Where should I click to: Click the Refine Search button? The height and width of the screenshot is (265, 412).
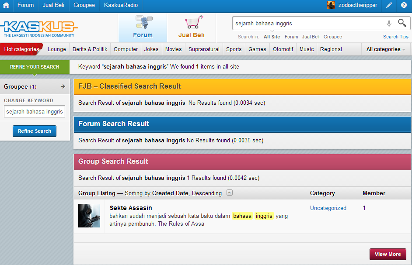tap(35, 131)
